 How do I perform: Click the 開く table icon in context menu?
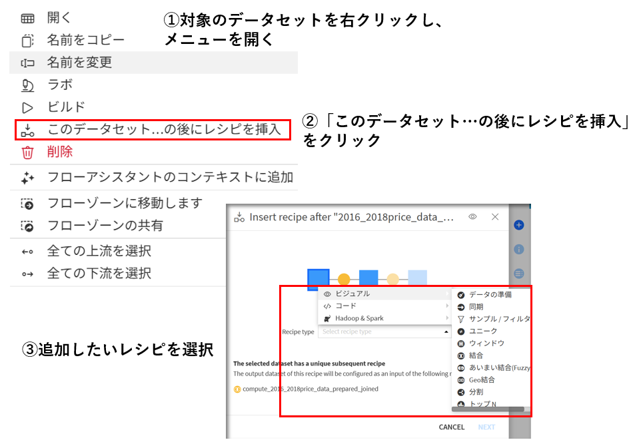point(27,18)
